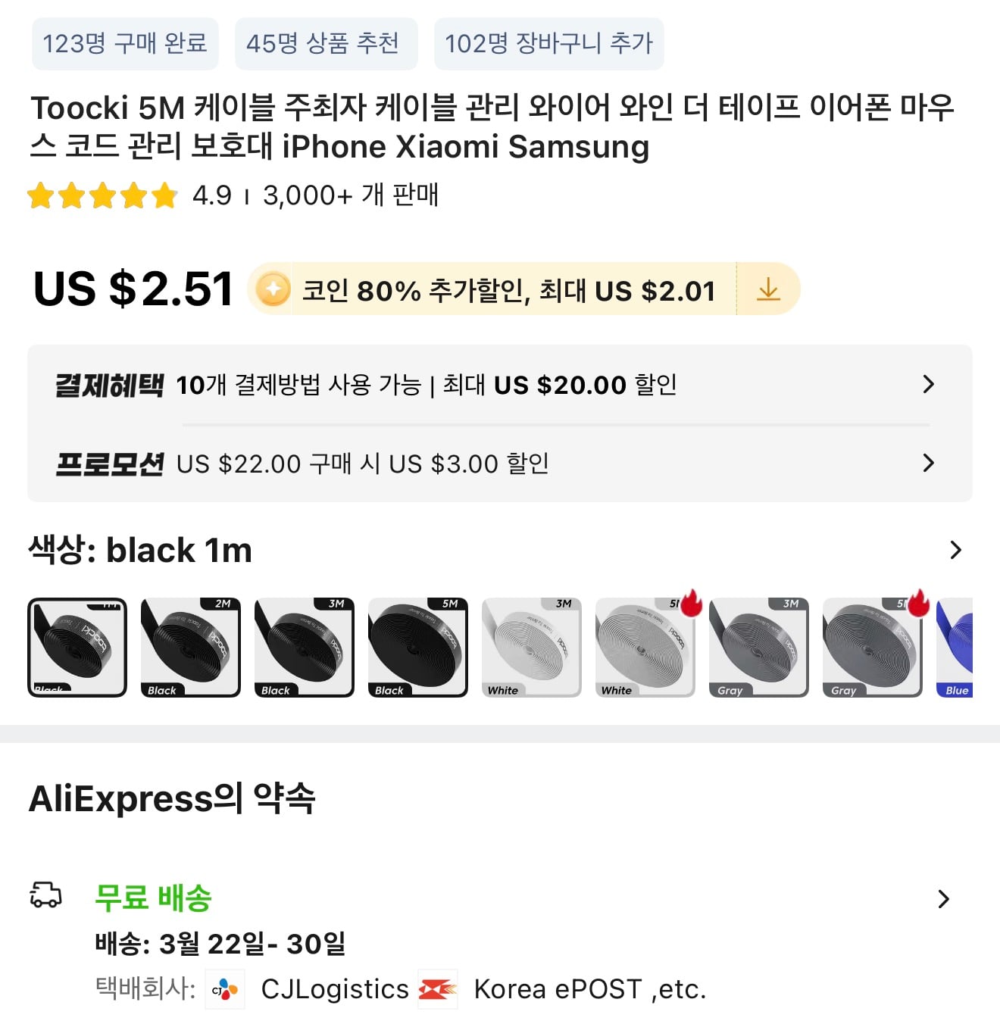
Task: Pick the Blue color variant
Action: 955,648
